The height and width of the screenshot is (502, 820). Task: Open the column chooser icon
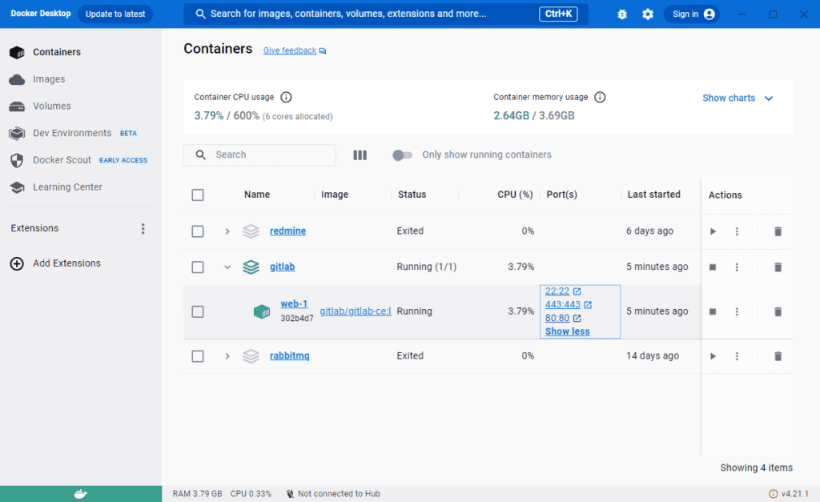click(x=360, y=155)
